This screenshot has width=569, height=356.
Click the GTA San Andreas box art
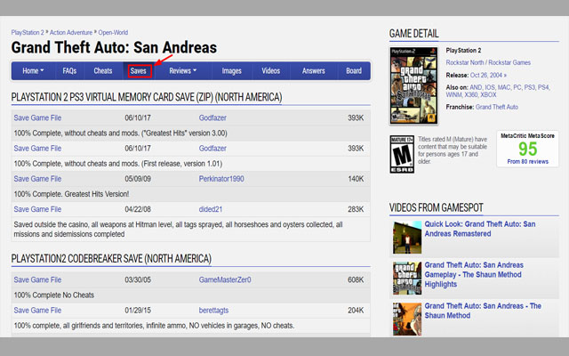coord(413,85)
